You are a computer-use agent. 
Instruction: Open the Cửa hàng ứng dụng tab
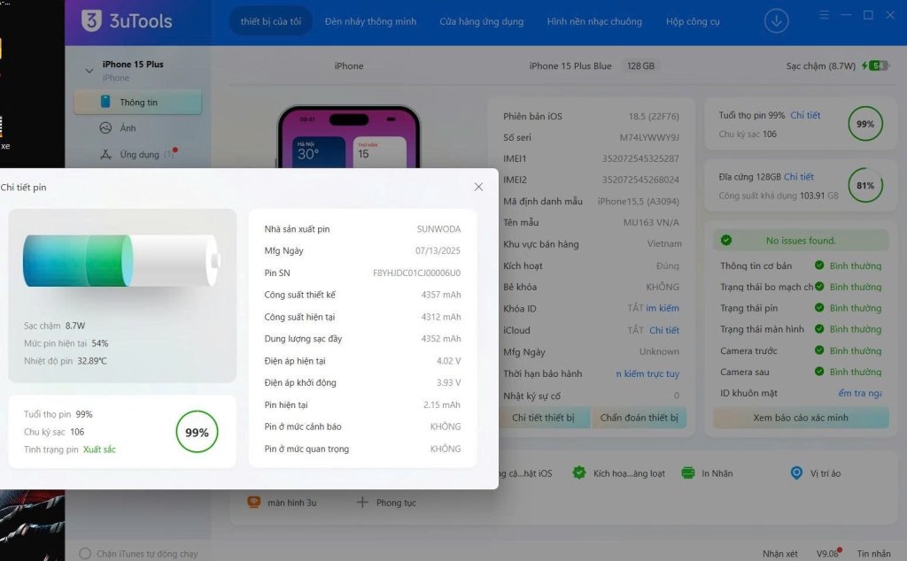[x=481, y=21]
